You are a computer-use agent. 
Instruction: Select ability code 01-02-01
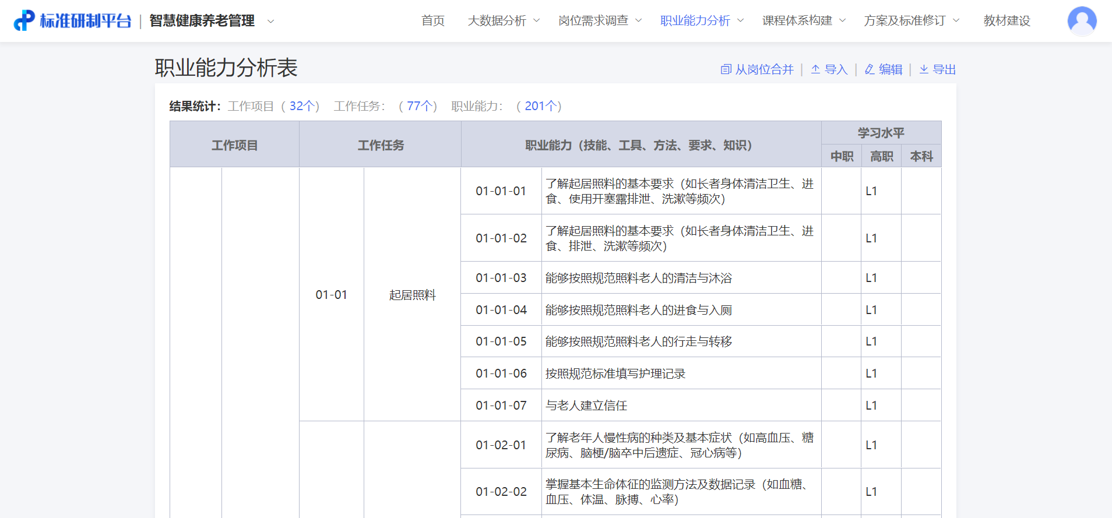pos(501,445)
